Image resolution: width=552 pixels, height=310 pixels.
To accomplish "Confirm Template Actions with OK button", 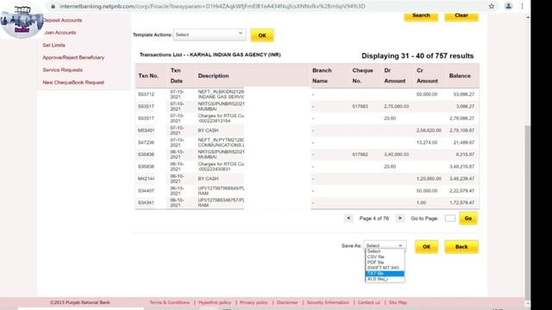I will click(x=262, y=35).
